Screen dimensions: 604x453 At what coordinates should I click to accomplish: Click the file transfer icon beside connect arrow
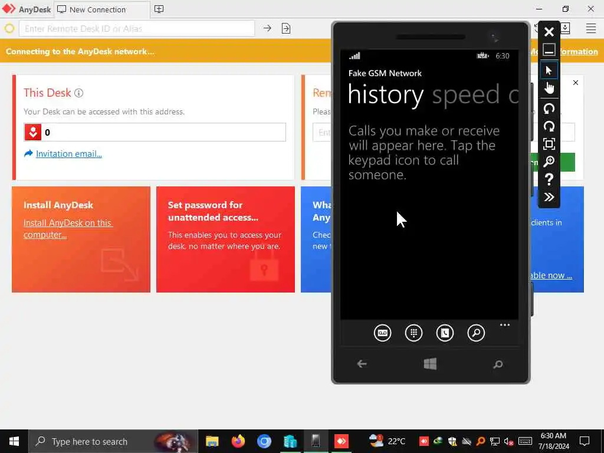point(286,28)
